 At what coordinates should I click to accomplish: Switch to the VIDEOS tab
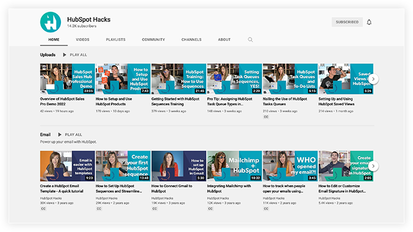(x=83, y=39)
